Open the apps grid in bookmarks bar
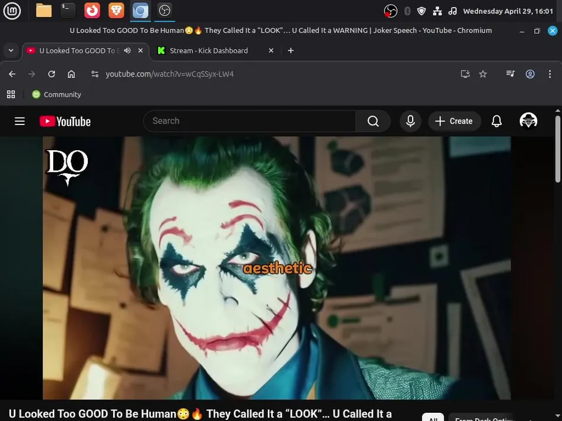The width and height of the screenshot is (562, 421). (11, 95)
